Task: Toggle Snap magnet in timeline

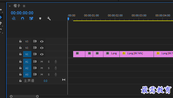Action: (x=22, y=18)
